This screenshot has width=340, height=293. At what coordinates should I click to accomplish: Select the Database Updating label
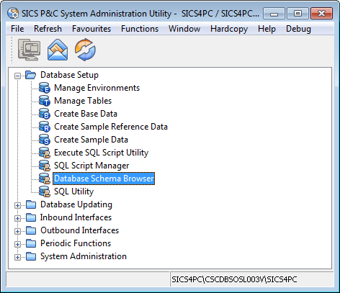[76, 204]
